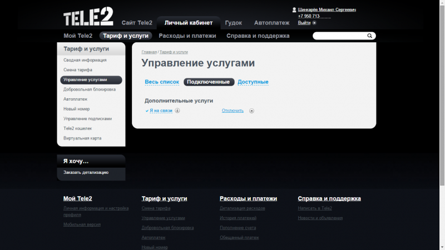
Task: Open Смена тарифа in the sidebar
Action: (78, 70)
